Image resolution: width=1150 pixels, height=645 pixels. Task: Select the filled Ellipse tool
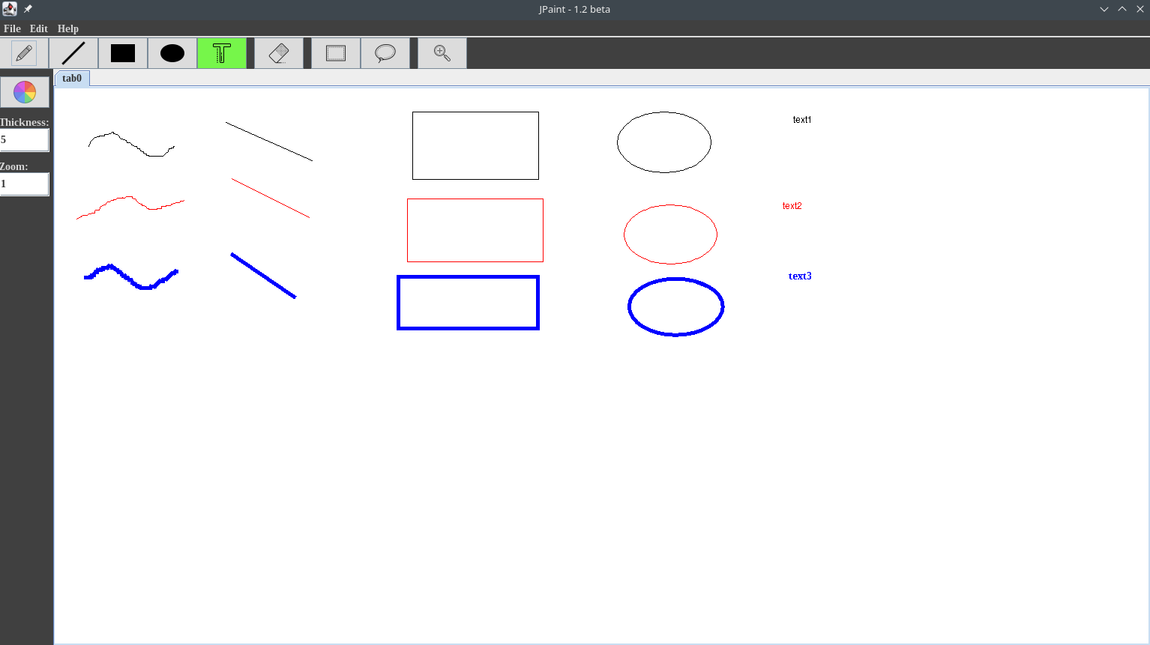[x=172, y=53]
